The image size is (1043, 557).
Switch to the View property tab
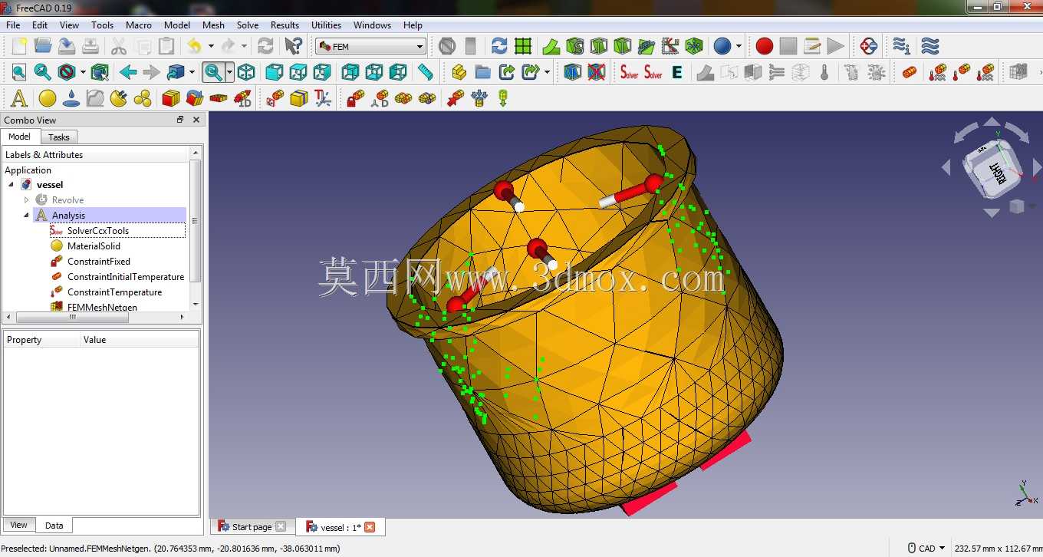[x=18, y=525]
